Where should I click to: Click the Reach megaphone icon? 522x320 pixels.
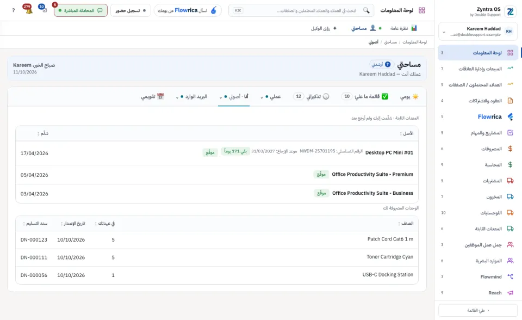click(510, 293)
